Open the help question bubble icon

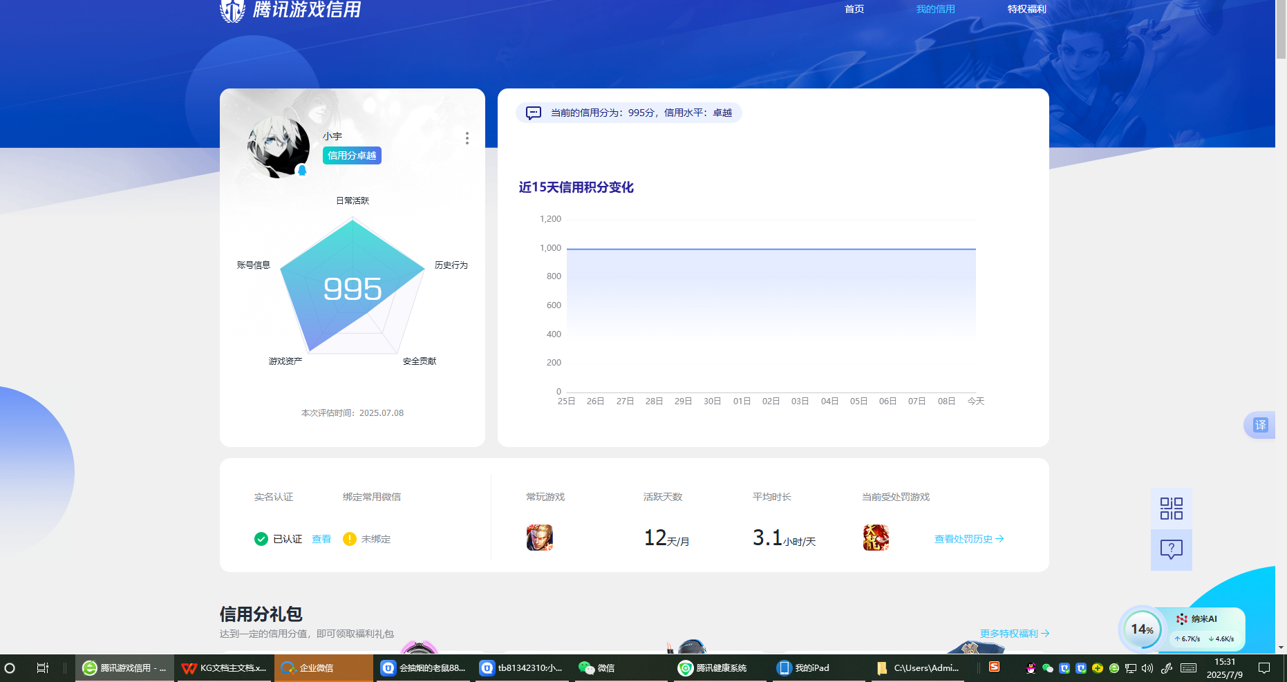[x=1172, y=549]
